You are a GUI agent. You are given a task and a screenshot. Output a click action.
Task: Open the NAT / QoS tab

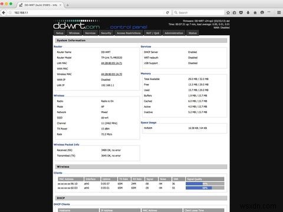(x=153, y=33)
